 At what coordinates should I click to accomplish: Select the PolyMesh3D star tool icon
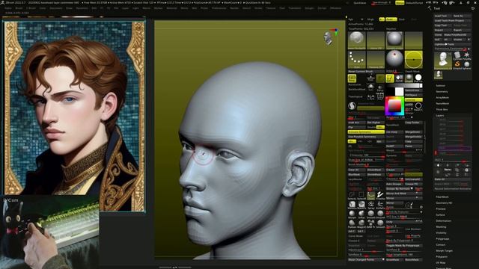click(x=467, y=55)
